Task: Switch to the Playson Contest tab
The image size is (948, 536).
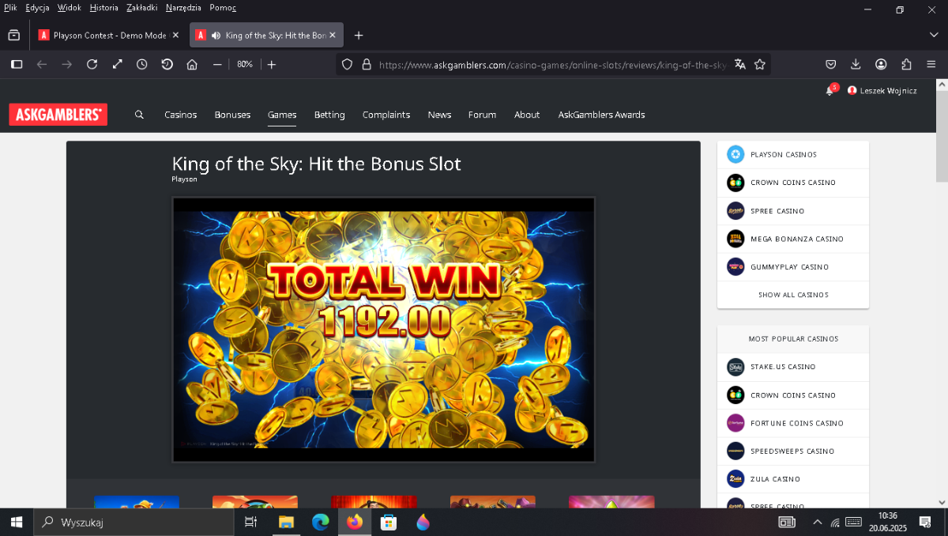Action: (x=109, y=36)
